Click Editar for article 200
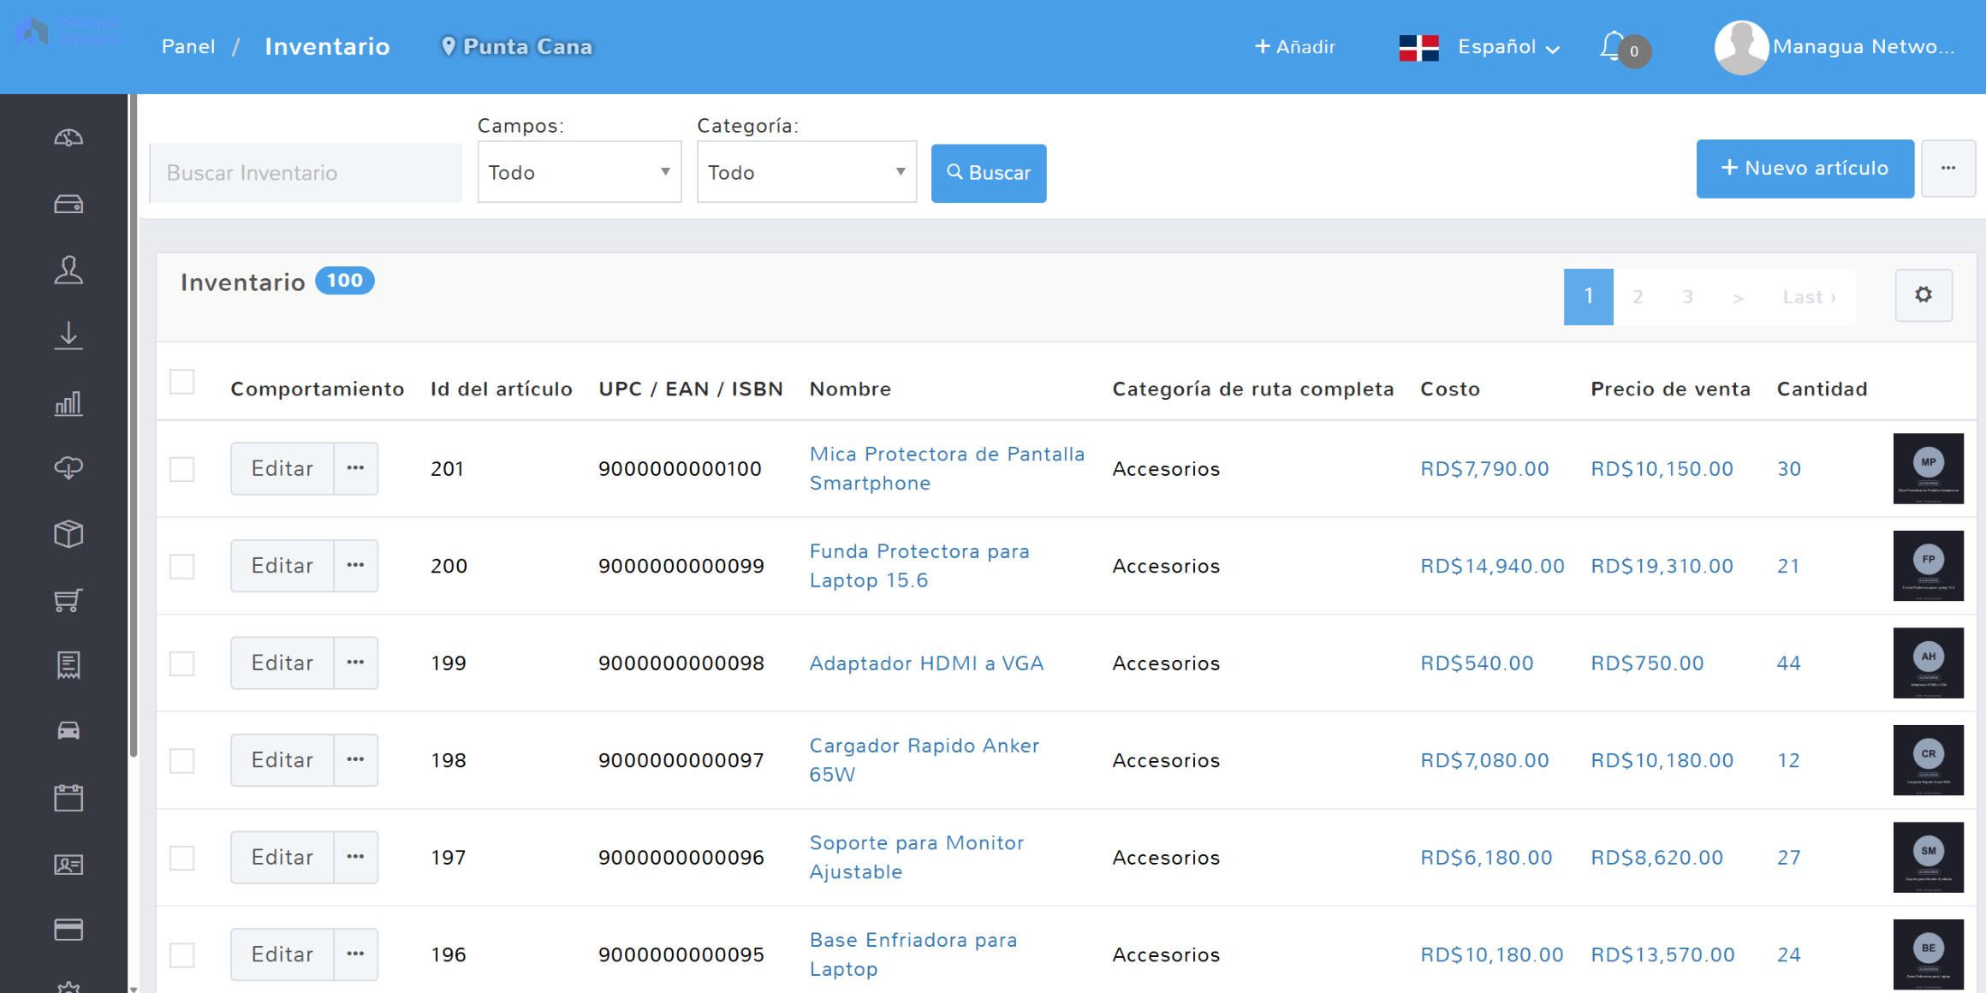This screenshot has width=1986, height=993. (282, 566)
